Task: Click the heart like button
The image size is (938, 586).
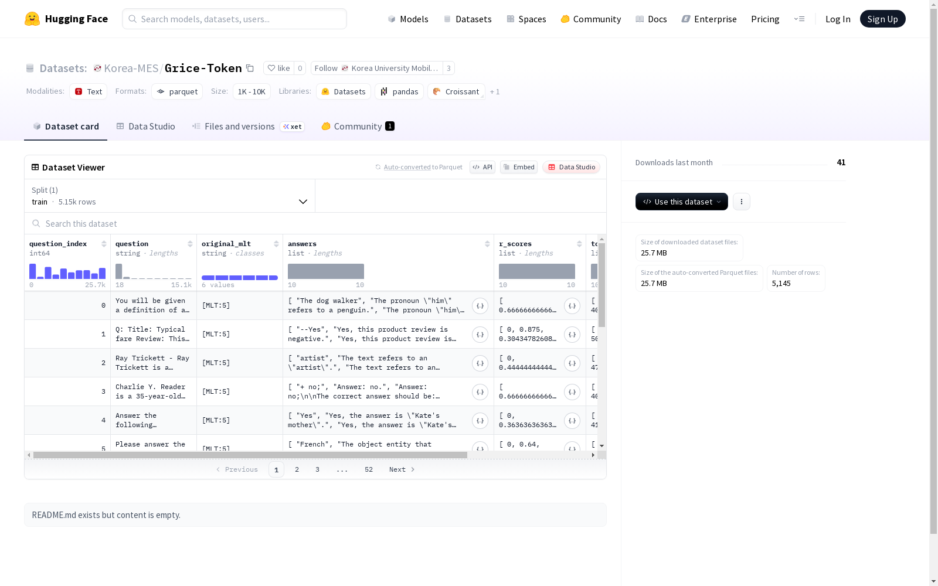Action: pos(278,68)
